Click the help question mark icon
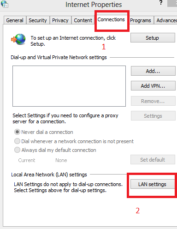 (161, 3)
